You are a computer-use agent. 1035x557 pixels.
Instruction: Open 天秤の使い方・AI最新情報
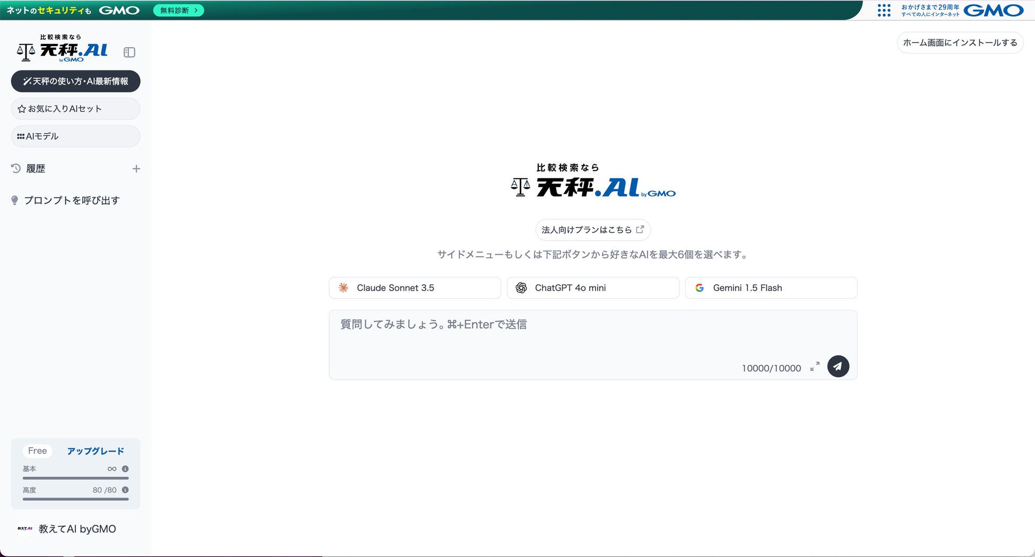click(x=76, y=81)
